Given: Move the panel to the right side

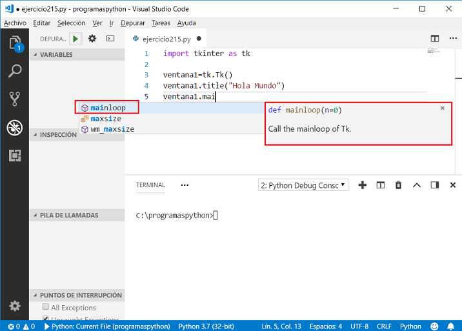Looking at the screenshot, I should point(435,185).
